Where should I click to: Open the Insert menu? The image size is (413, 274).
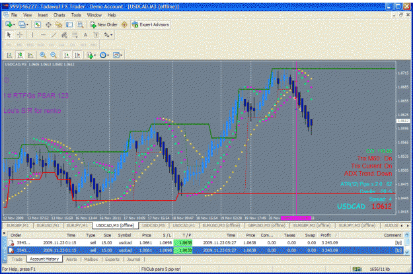[x=43, y=15]
